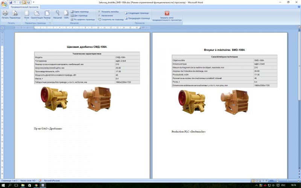Viewport: 301px width, 188px height.
Task: Click heading 'Щековая дробилка СМД-108А'
Action: pyautogui.click(x=87, y=47)
